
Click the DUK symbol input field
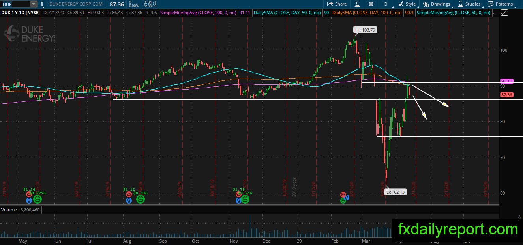click(x=15, y=4)
